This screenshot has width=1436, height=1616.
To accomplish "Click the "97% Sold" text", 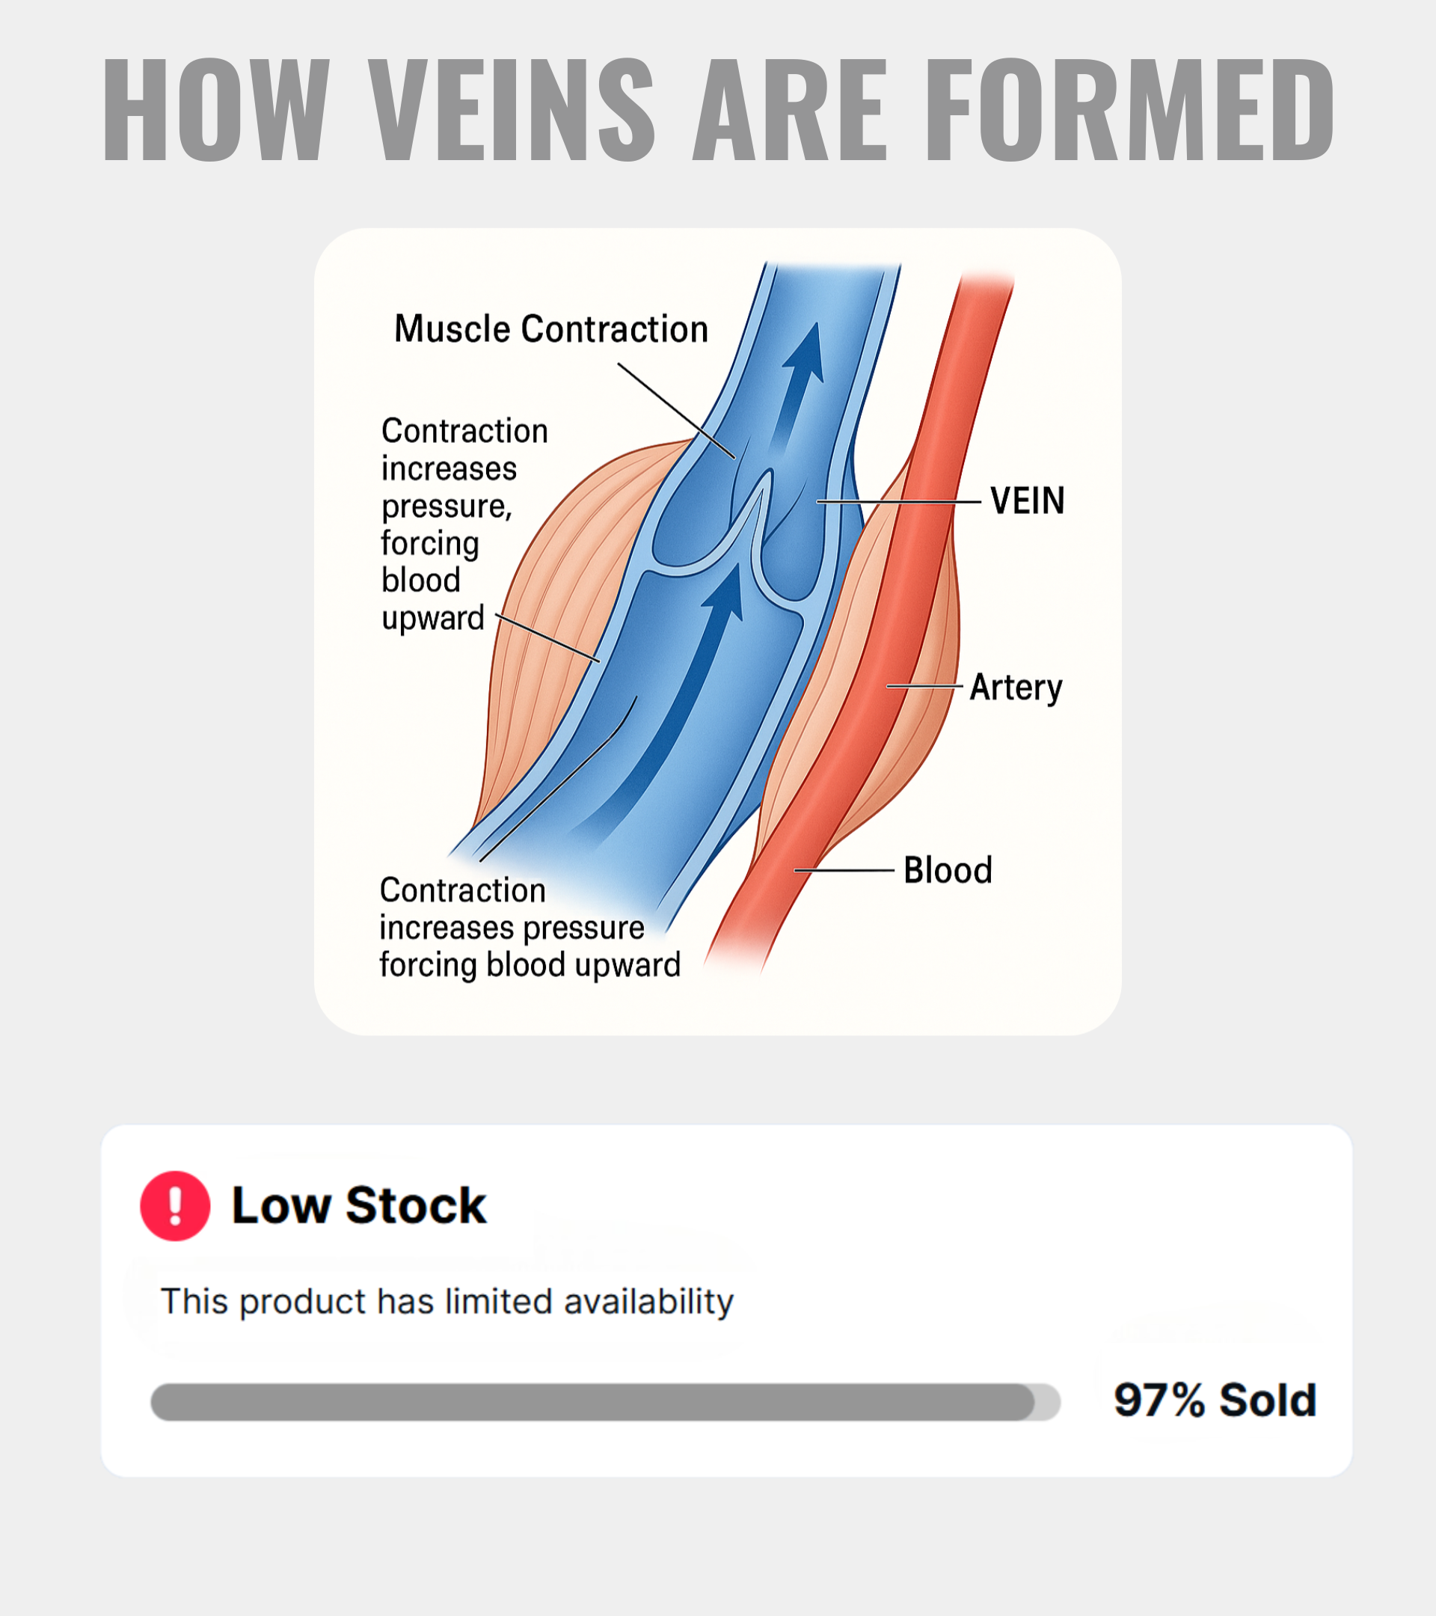I will click(x=1215, y=1401).
